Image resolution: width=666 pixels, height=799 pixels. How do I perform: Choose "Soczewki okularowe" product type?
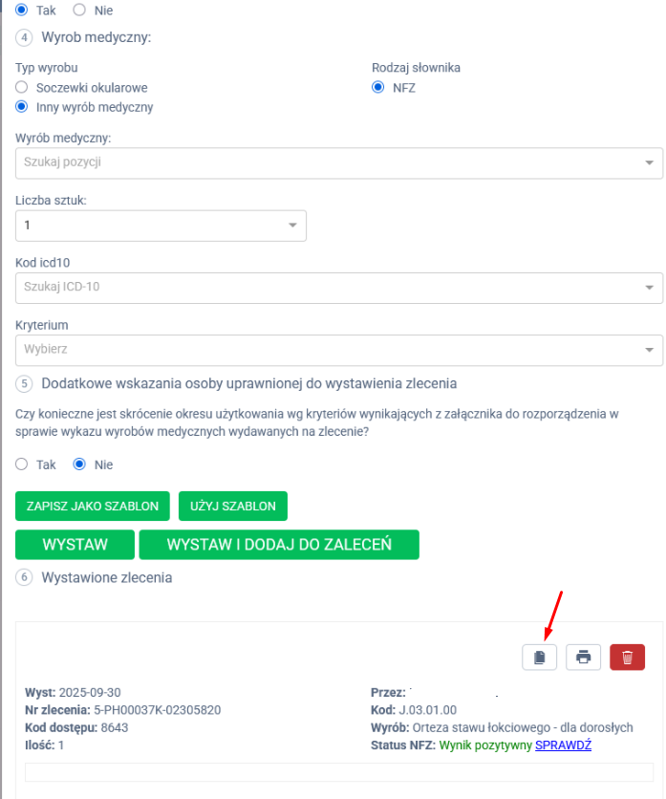click(x=22, y=88)
